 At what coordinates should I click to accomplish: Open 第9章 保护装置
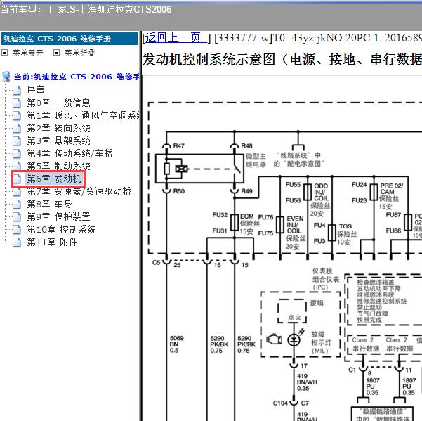point(58,216)
